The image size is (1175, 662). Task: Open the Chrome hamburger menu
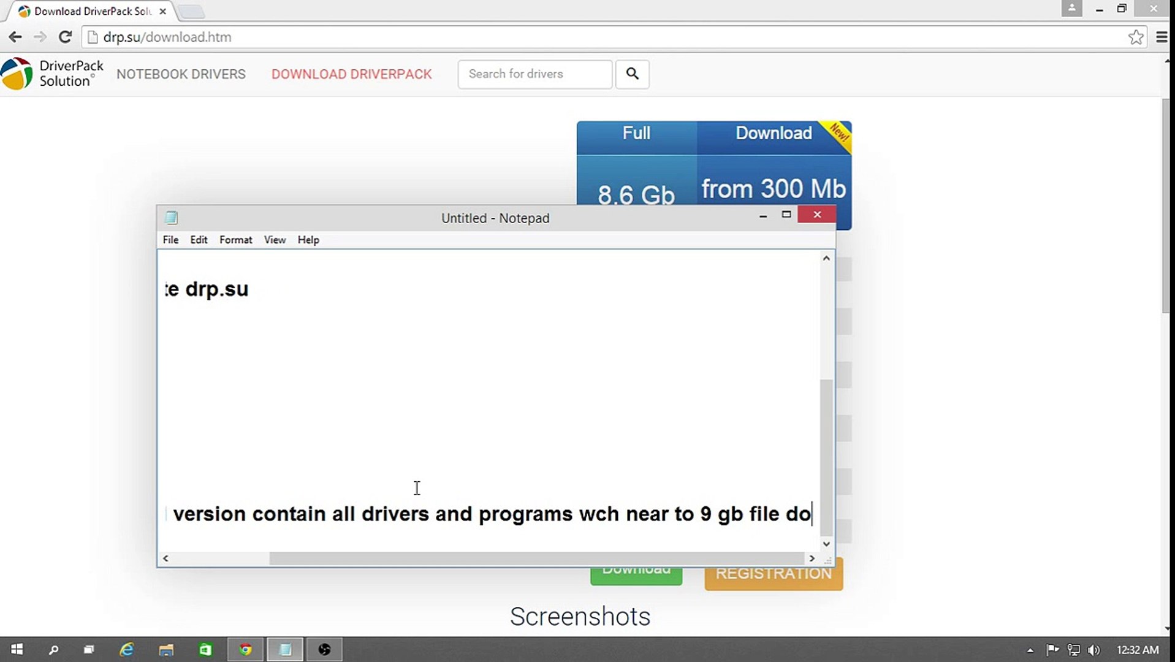(x=1162, y=37)
